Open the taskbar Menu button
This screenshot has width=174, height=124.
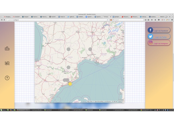pos(3,110)
